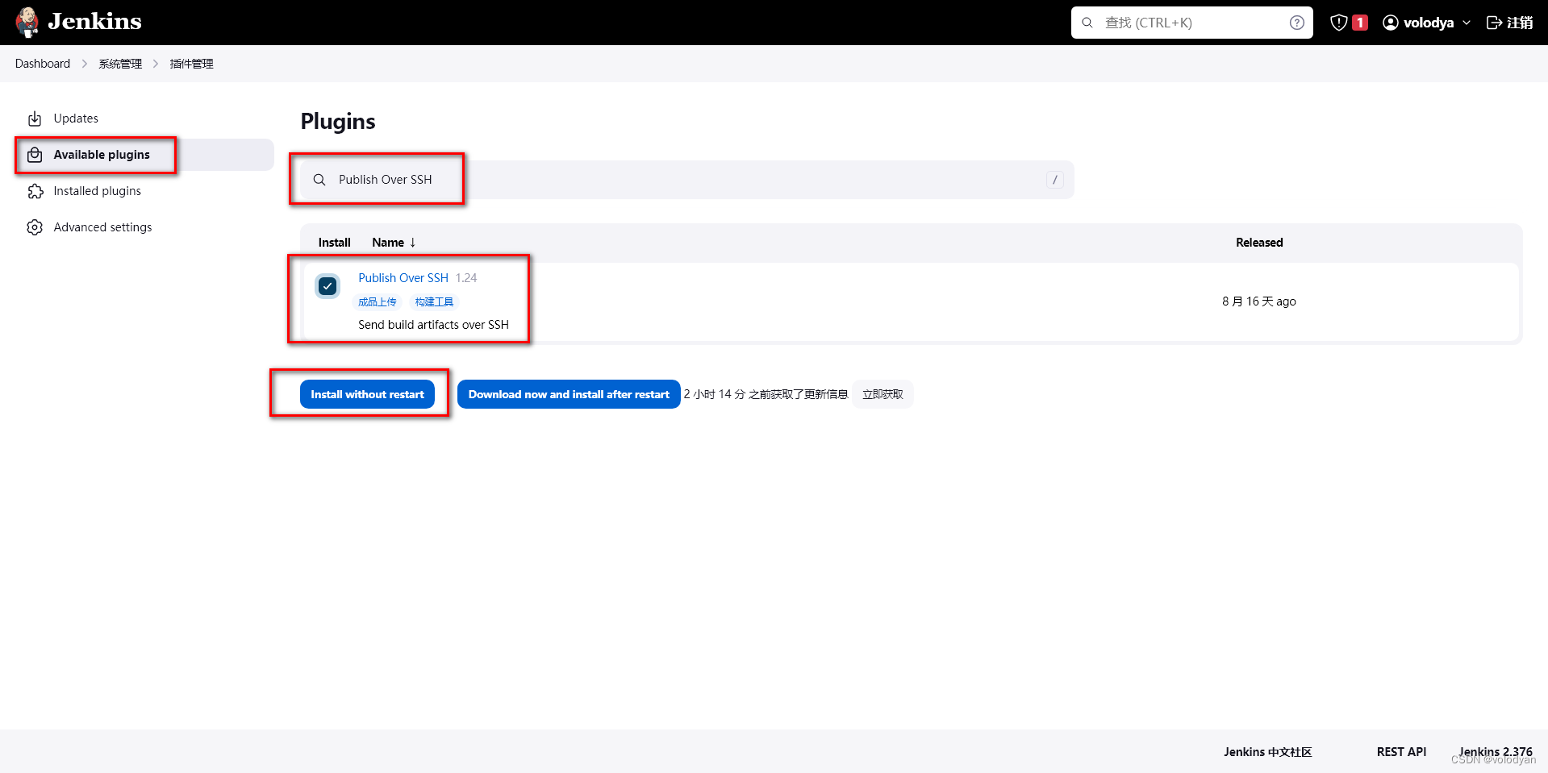Open Installed plugins in sidebar
The image size is (1548, 773).
145,191
